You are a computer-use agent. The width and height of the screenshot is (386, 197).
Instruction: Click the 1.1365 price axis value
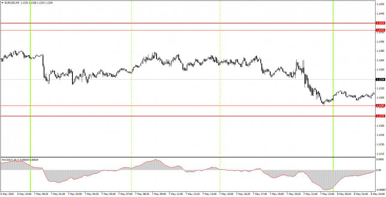point(381,60)
